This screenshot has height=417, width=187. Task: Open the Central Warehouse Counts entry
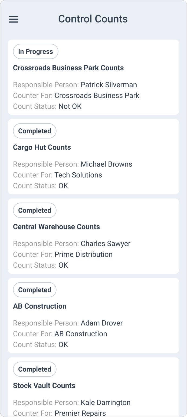[x=56, y=227]
